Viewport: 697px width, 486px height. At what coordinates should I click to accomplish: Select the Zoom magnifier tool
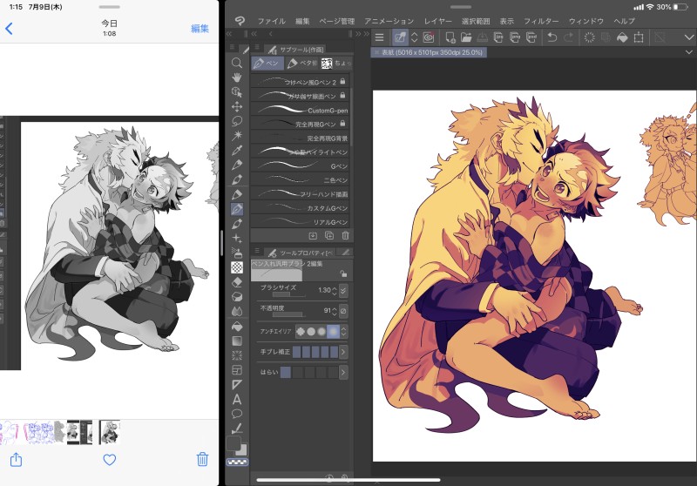click(237, 63)
